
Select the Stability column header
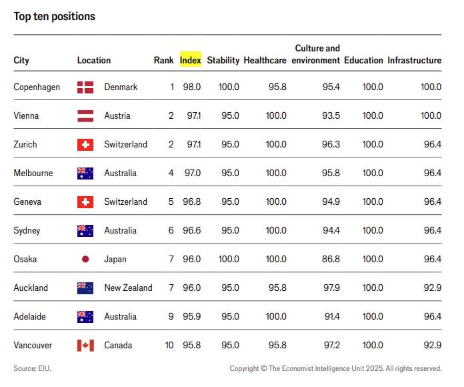point(223,60)
